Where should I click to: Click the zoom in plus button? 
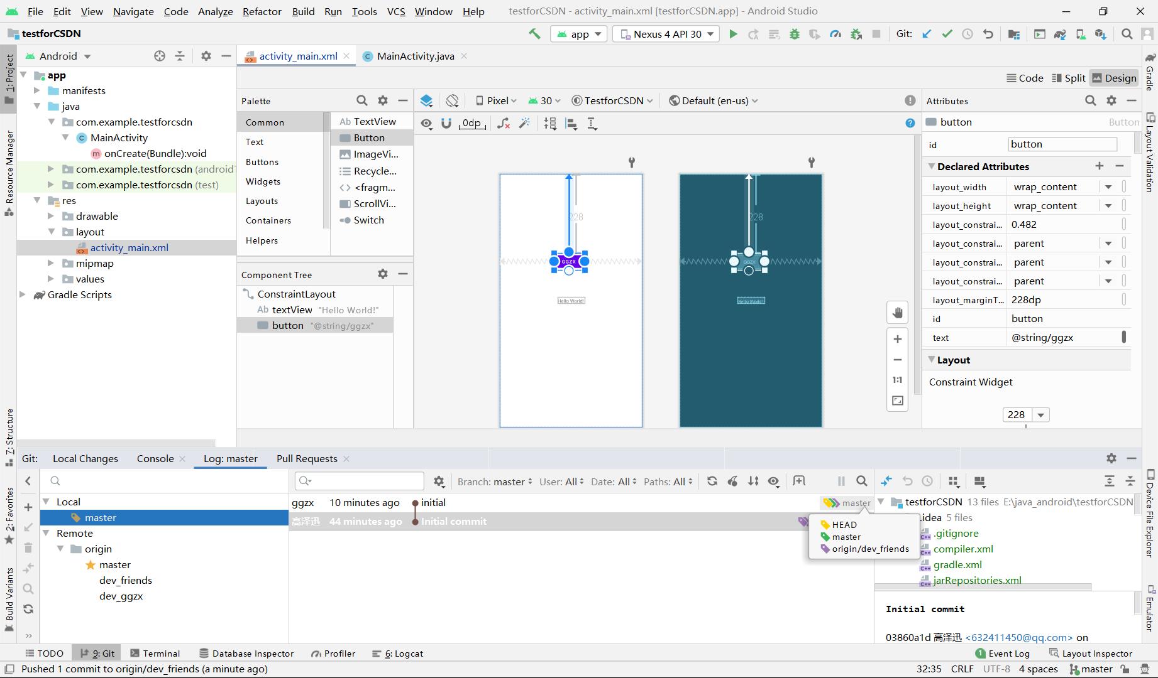pos(898,339)
